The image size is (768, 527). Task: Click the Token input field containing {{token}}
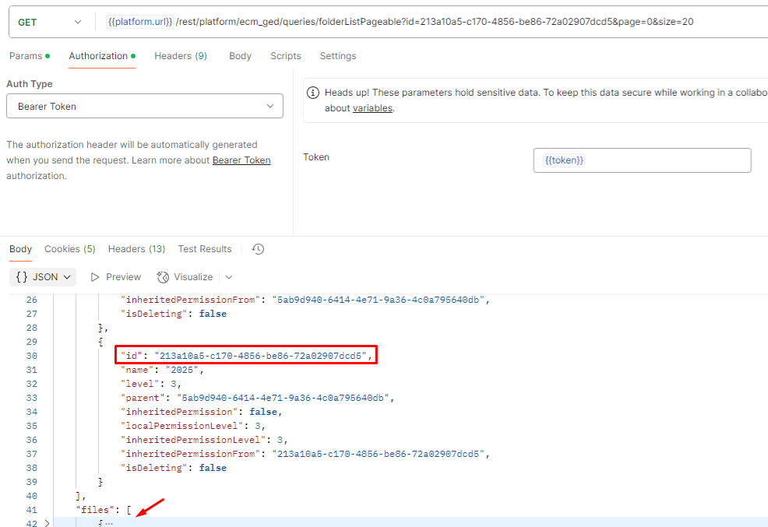point(642,160)
